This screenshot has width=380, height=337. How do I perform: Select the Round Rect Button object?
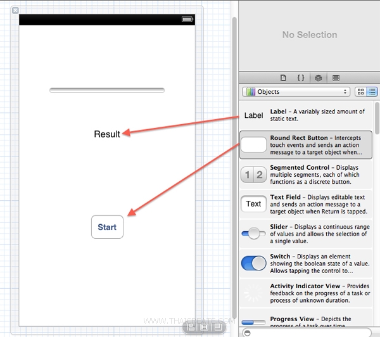click(306, 145)
